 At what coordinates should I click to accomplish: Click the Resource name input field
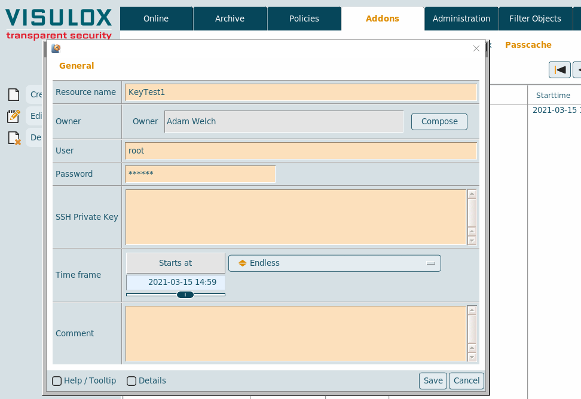coord(301,93)
